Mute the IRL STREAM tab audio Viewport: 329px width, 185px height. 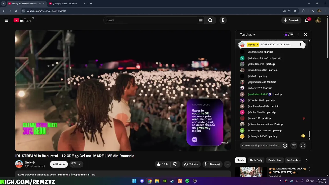click(x=40, y=4)
